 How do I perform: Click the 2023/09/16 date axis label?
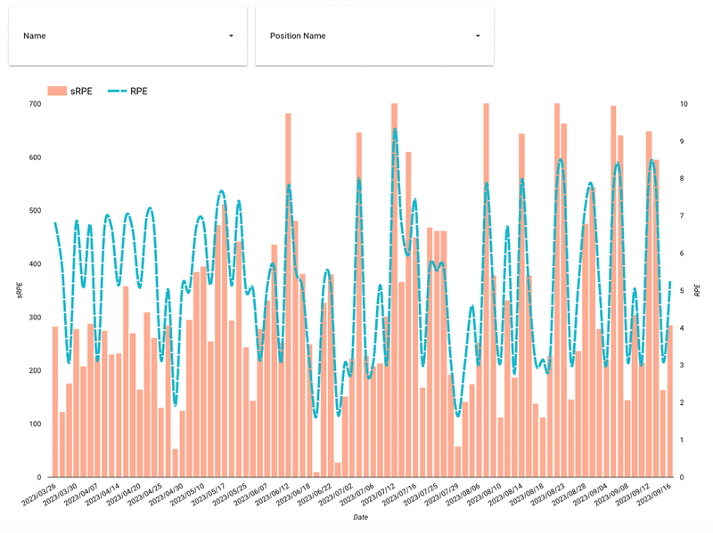pyautogui.click(x=654, y=495)
